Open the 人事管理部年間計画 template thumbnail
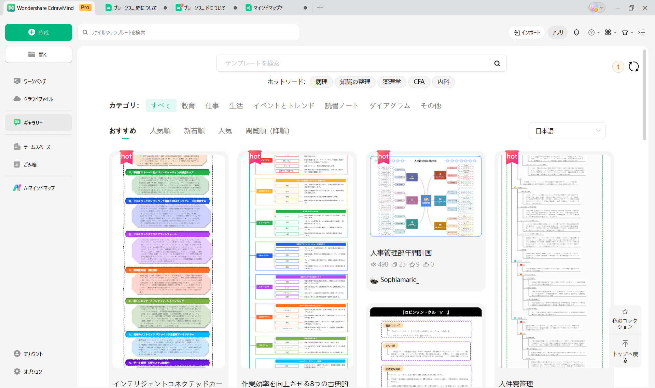This screenshot has width=655, height=388. 426,196
